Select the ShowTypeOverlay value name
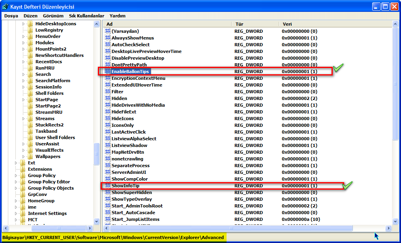The width and height of the screenshot is (401, 243). [132, 199]
